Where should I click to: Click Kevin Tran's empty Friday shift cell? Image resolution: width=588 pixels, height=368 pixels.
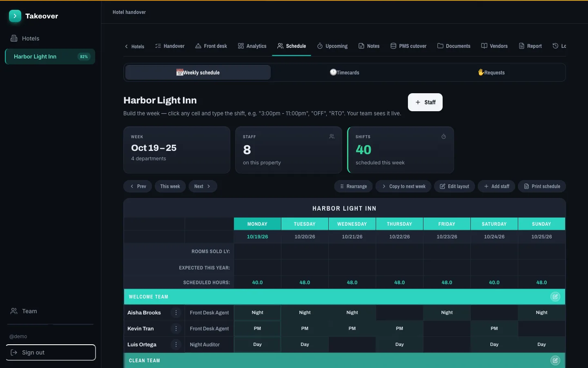pos(447,329)
